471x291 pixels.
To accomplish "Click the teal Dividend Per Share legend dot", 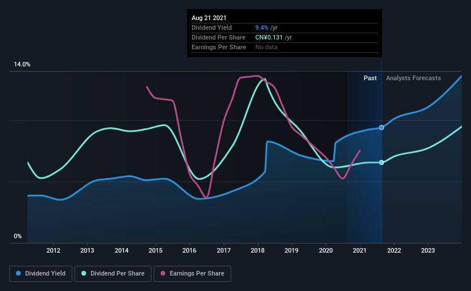I will click(x=84, y=273).
